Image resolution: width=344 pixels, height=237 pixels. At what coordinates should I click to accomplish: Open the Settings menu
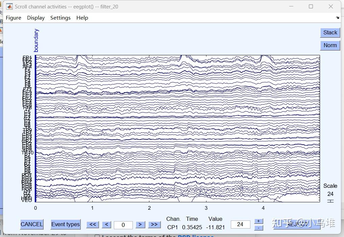click(x=60, y=18)
